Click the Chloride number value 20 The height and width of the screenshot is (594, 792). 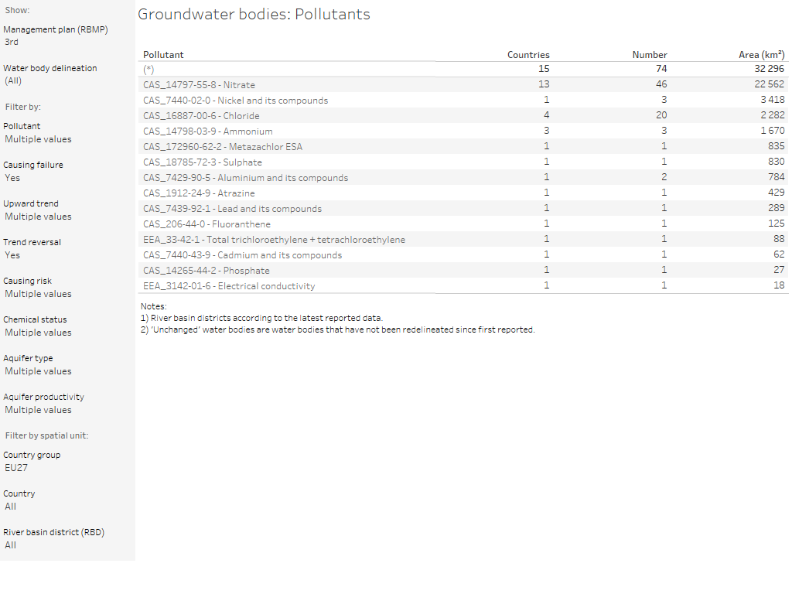pyautogui.click(x=661, y=115)
